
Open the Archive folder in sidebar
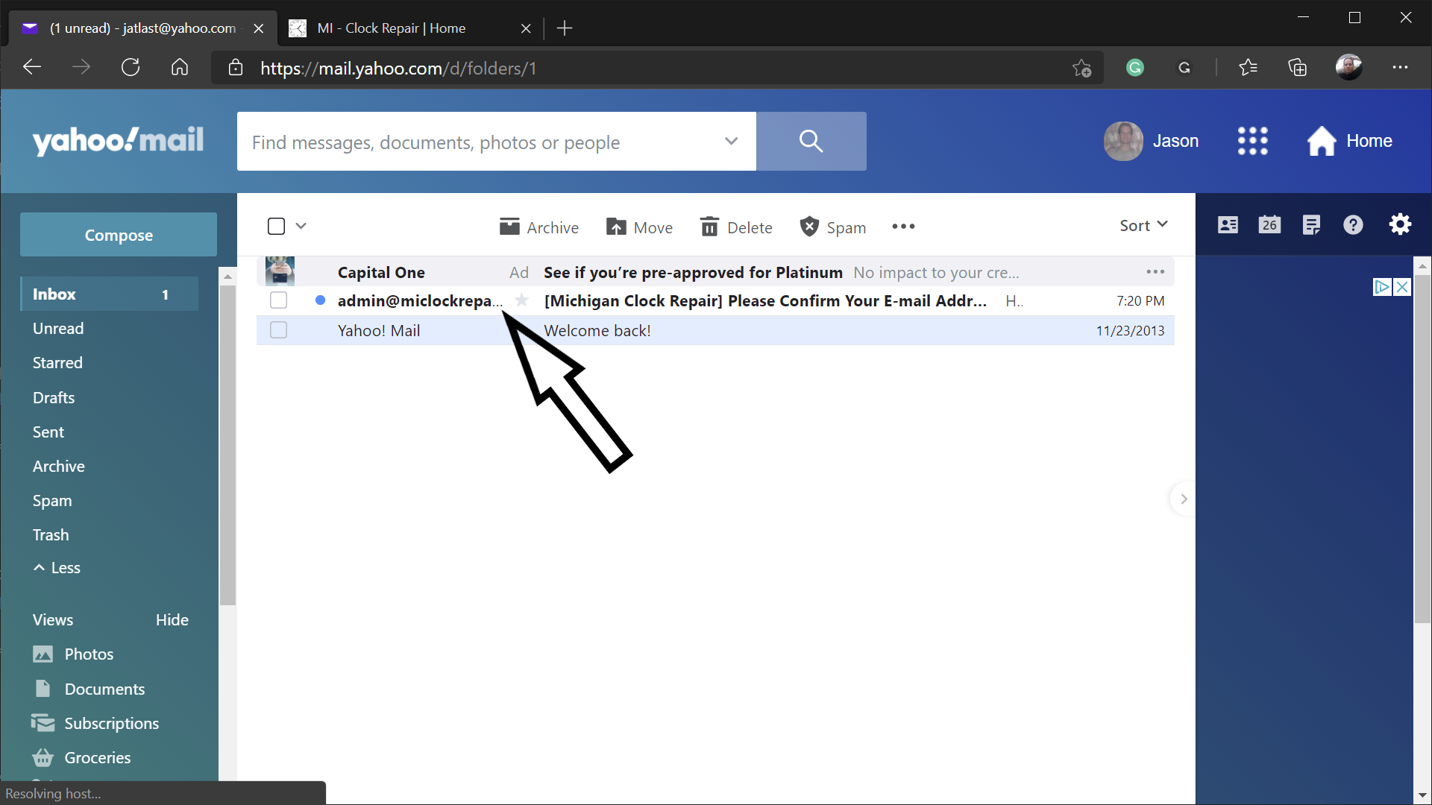[59, 467]
